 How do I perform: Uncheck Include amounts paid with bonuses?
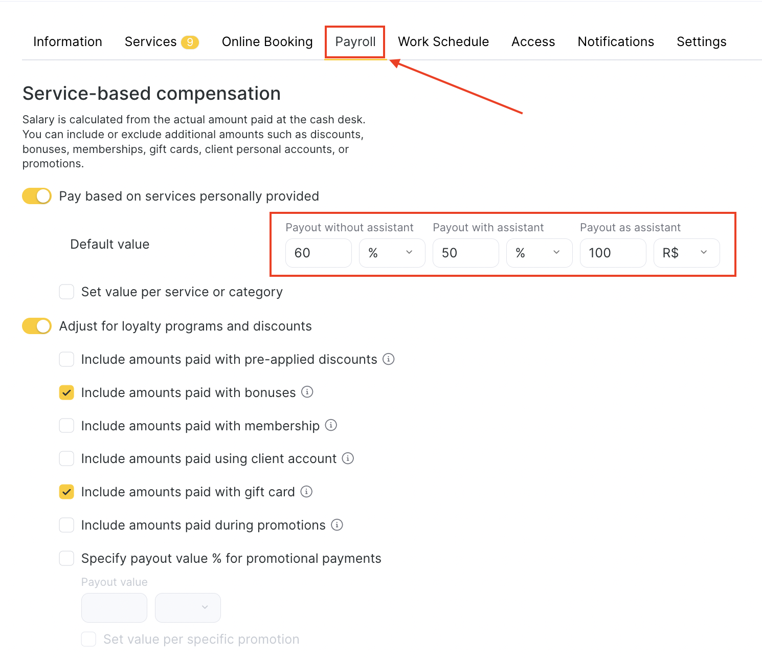[67, 392]
